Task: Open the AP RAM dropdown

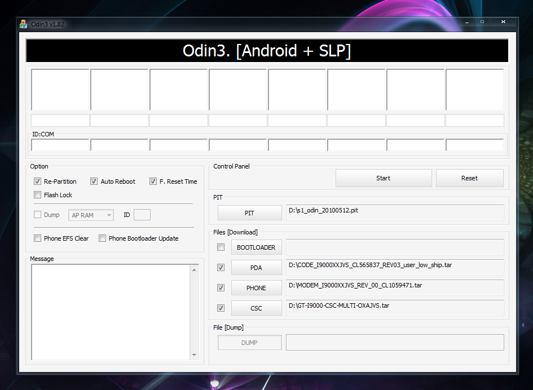Action: click(x=91, y=215)
